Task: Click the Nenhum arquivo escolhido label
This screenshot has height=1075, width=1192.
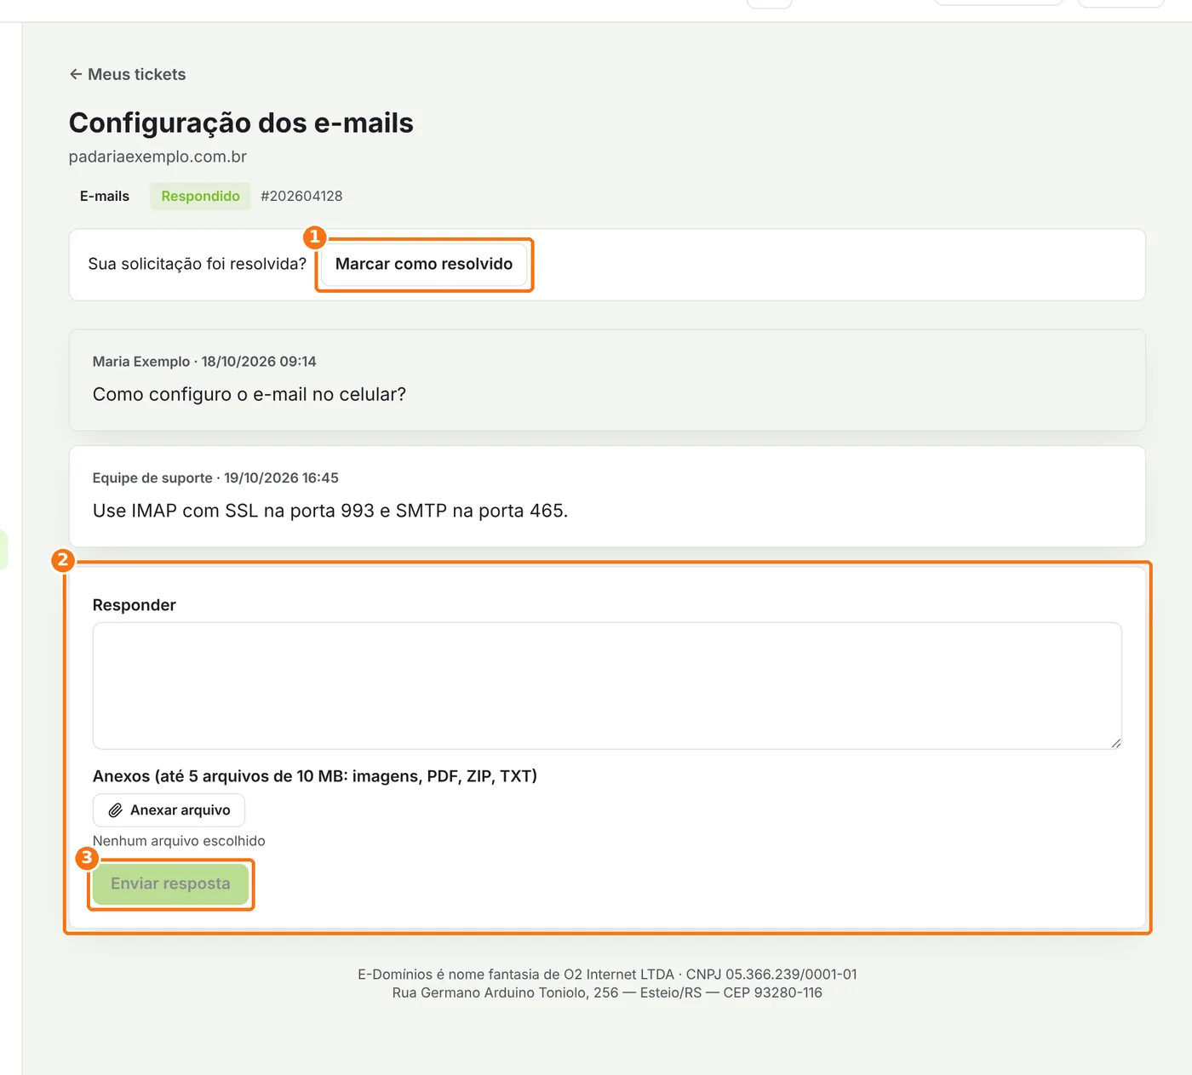Action: (x=179, y=841)
